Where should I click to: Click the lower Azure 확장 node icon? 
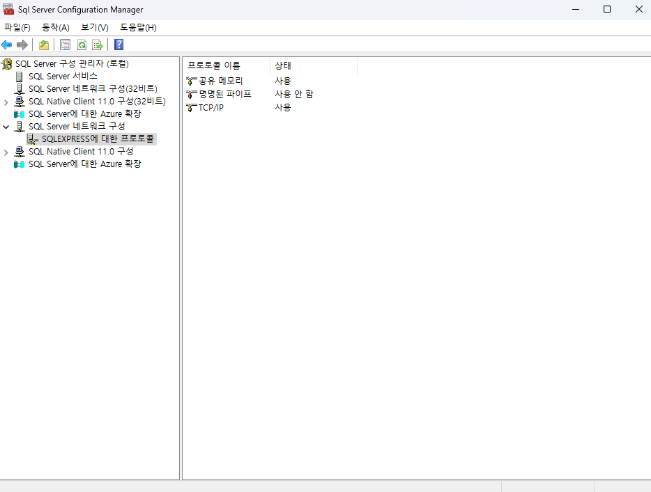tap(19, 164)
